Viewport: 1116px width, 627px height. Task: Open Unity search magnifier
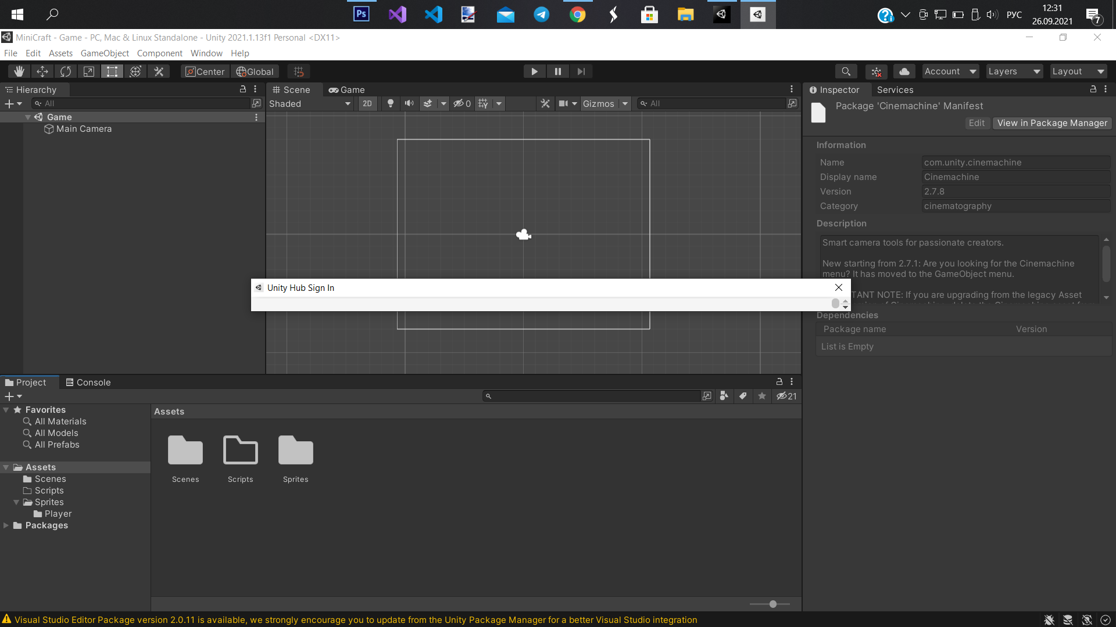tap(846, 71)
